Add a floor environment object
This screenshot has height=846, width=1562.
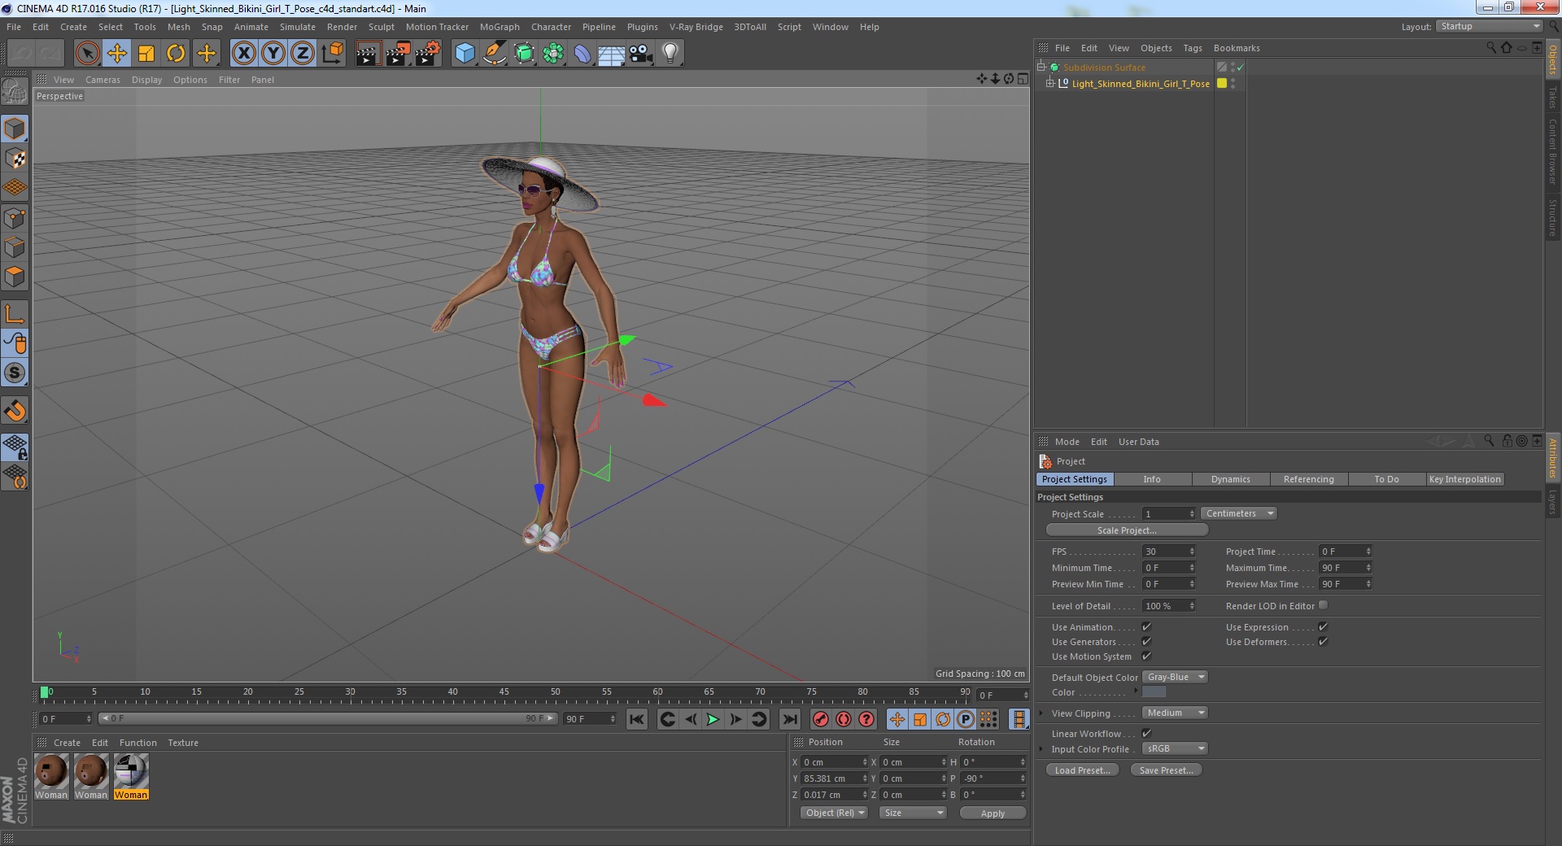click(x=612, y=54)
